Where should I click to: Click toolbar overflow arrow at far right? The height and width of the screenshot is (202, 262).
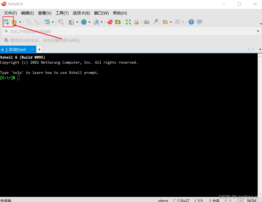coord(261,24)
